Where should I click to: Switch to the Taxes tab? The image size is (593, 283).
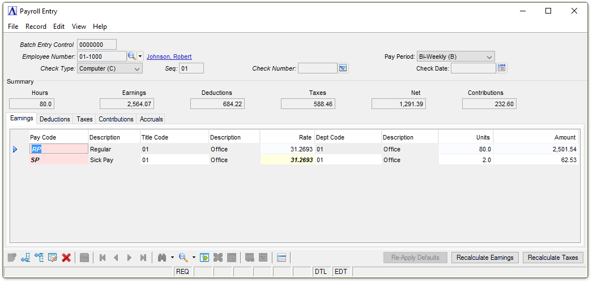click(x=84, y=119)
